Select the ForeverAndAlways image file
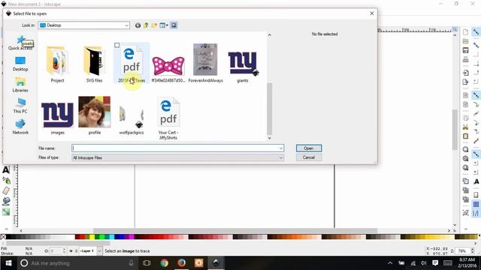 pos(205,64)
